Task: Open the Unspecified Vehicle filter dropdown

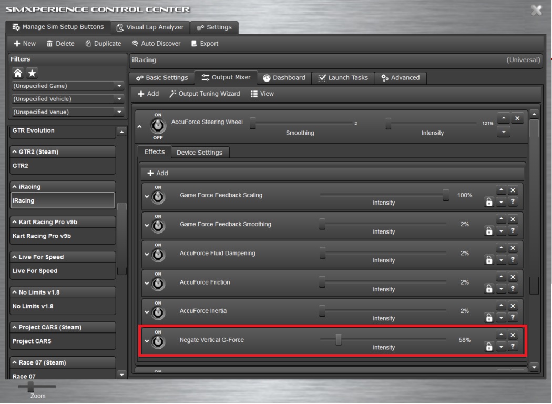Action: [x=119, y=98]
